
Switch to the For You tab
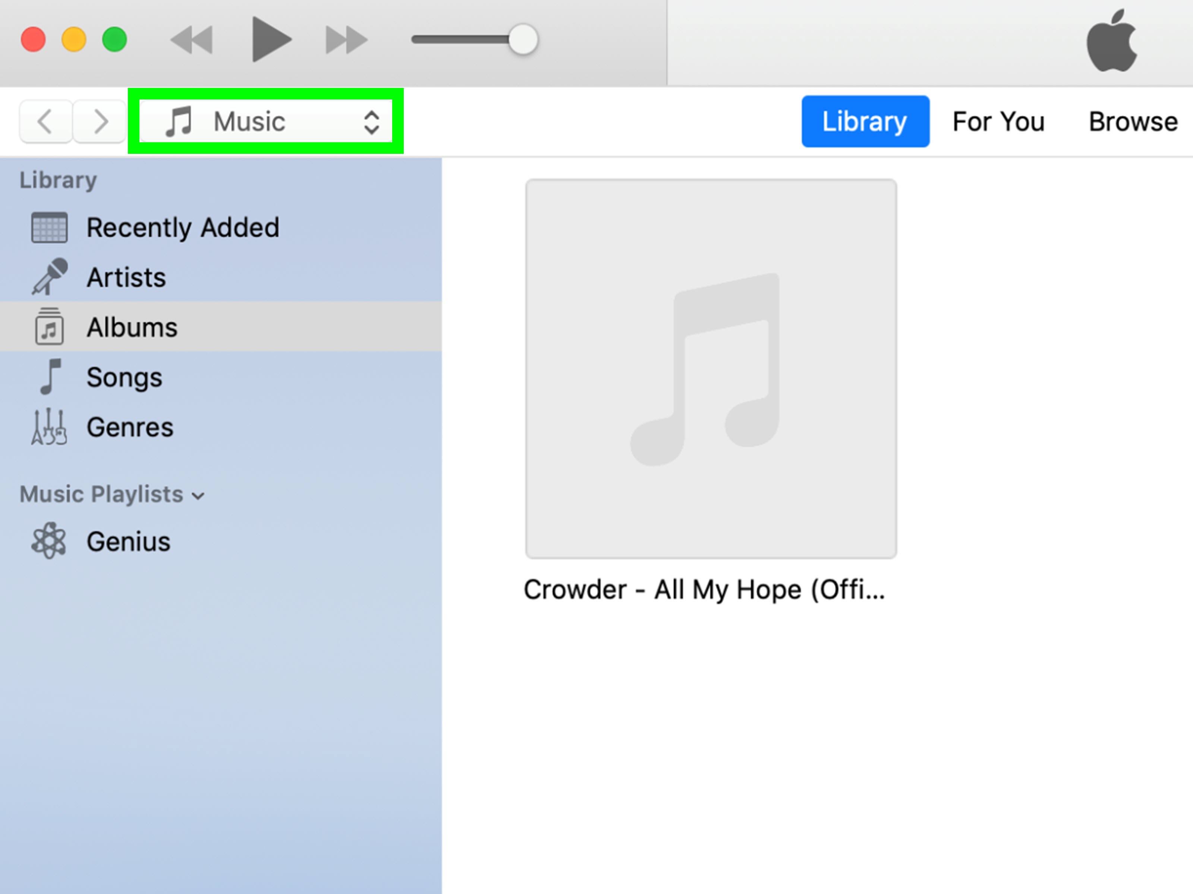click(x=998, y=121)
